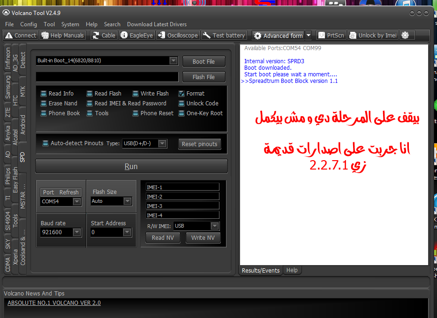Enable the Write Flash checkbox
The image size is (437, 318).
pyautogui.click(x=136, y=94)
